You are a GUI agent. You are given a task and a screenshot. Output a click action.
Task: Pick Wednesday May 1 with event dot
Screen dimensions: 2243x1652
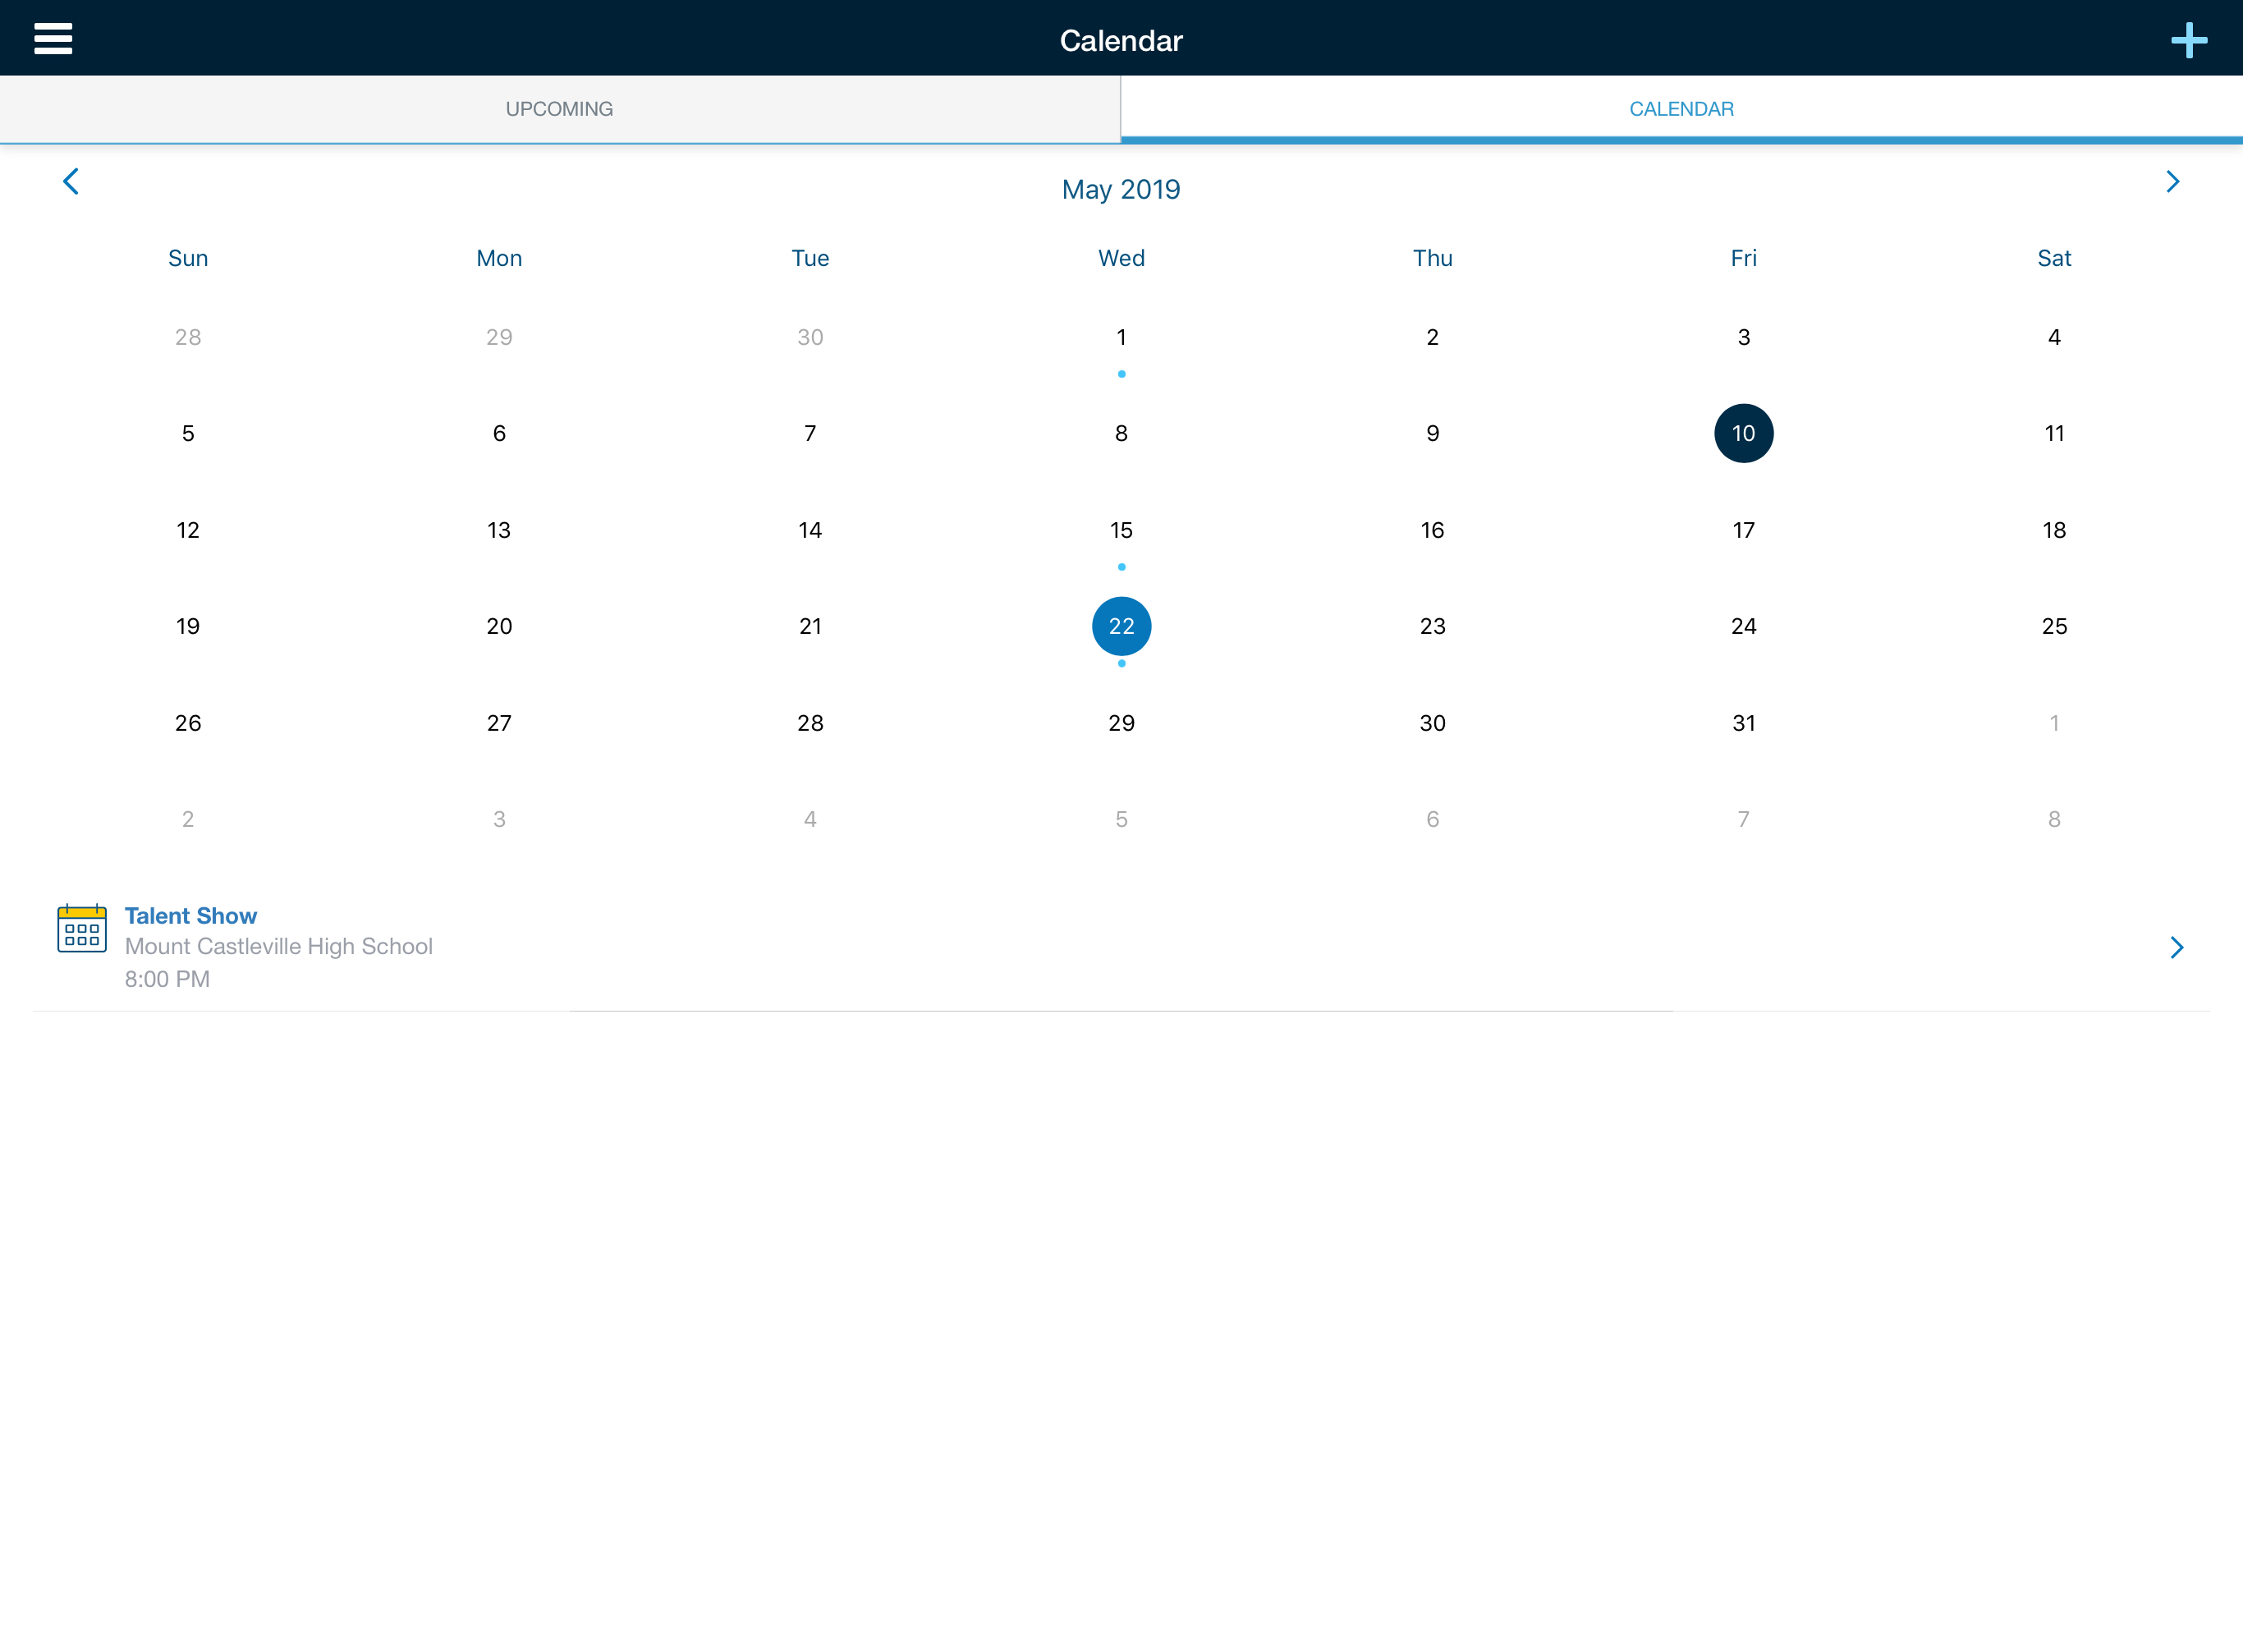(1121, 337)
